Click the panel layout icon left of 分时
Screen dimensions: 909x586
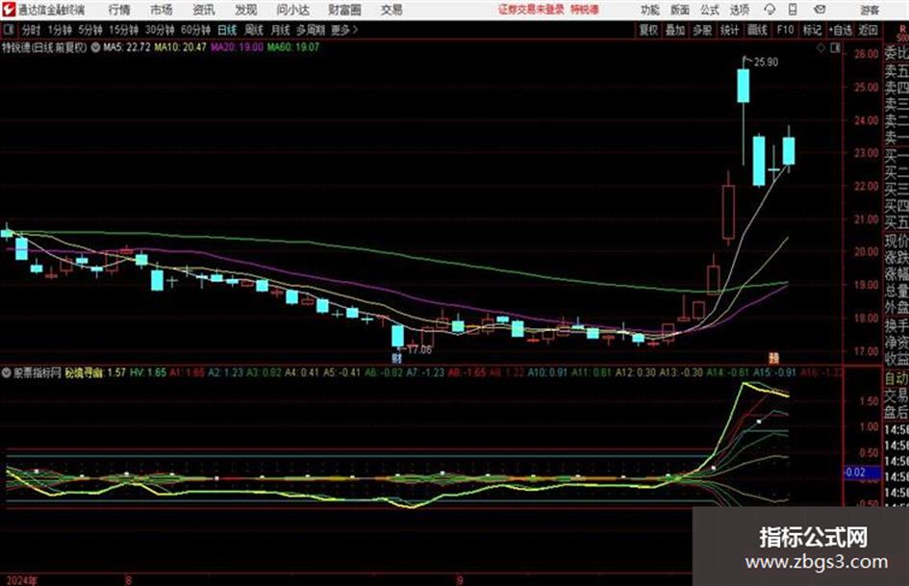[9, 29]
